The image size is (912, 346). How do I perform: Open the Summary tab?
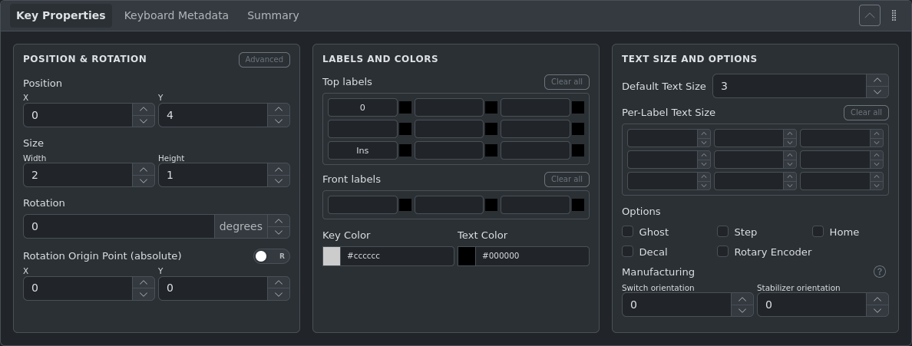(273, 15)
